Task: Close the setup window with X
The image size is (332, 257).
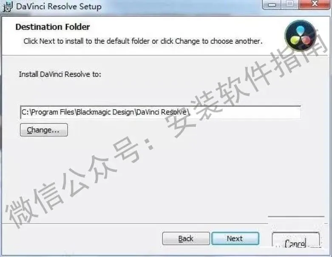Action: [x=315, y=4]
